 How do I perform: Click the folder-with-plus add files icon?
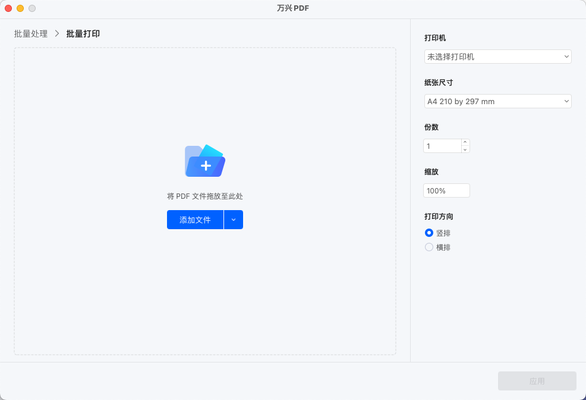[205, 160]
